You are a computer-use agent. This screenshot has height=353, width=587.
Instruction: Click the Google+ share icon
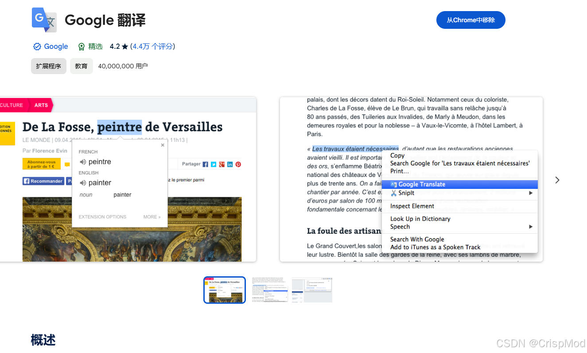pyautogui.click(x=222, y=164)
